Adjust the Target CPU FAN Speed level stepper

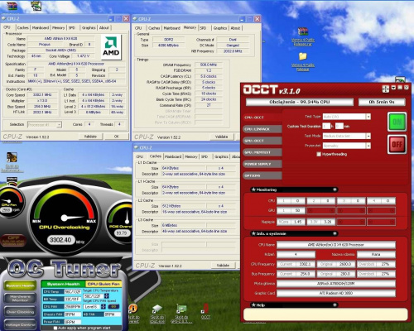click(x=103, y=306)
